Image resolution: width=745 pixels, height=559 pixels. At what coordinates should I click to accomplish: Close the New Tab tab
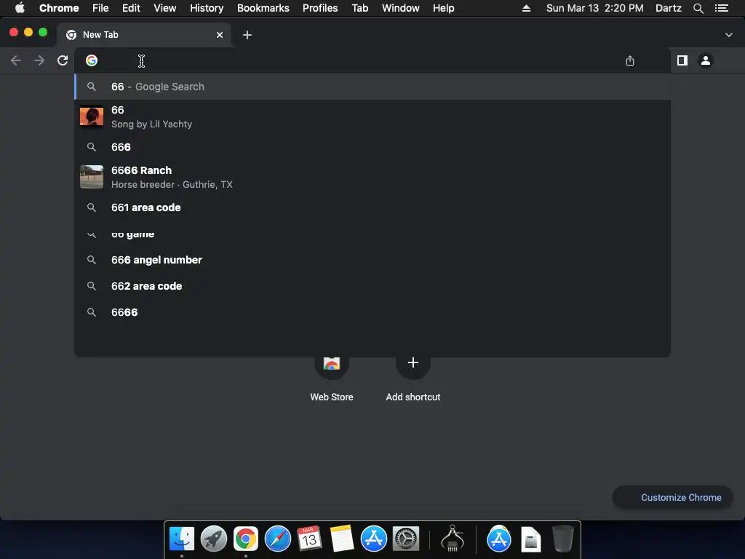tap(220, 35)
